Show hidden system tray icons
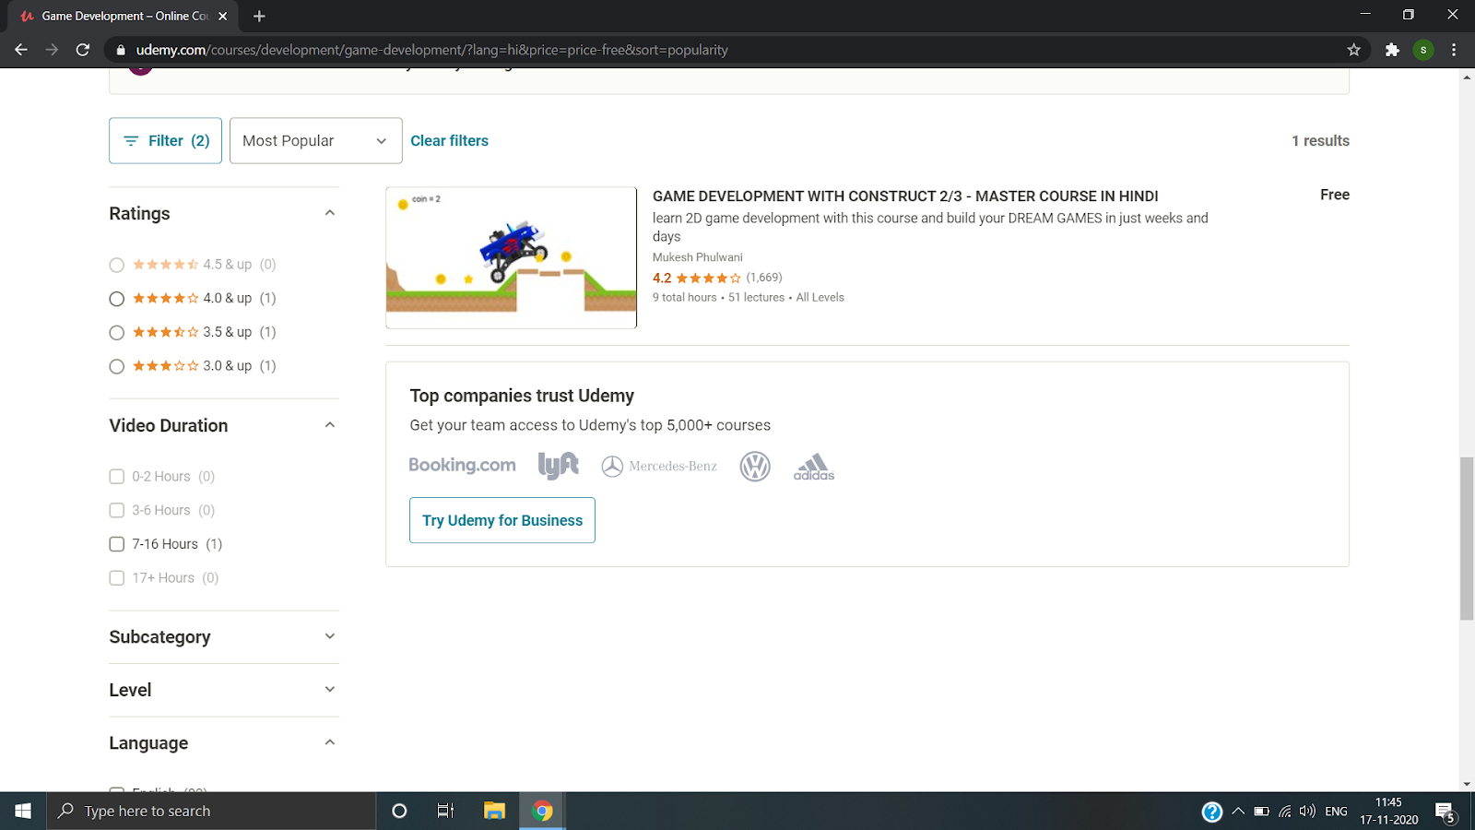 pyautogui.click(x=1238, y=812)
